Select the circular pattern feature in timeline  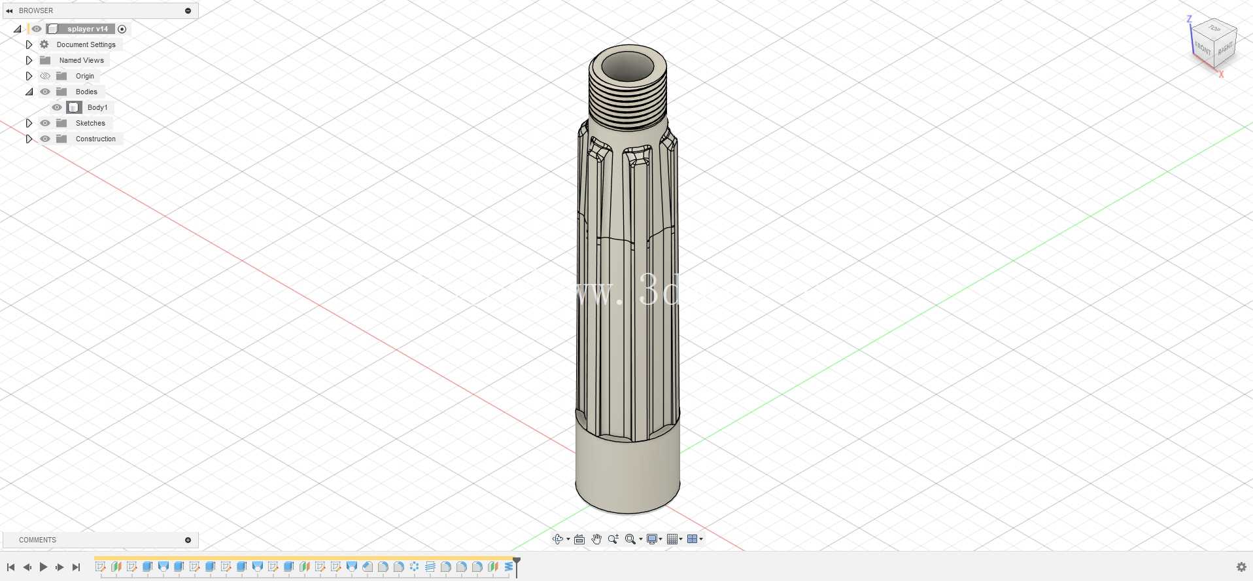pyautogui.click(x=414, y=567)
